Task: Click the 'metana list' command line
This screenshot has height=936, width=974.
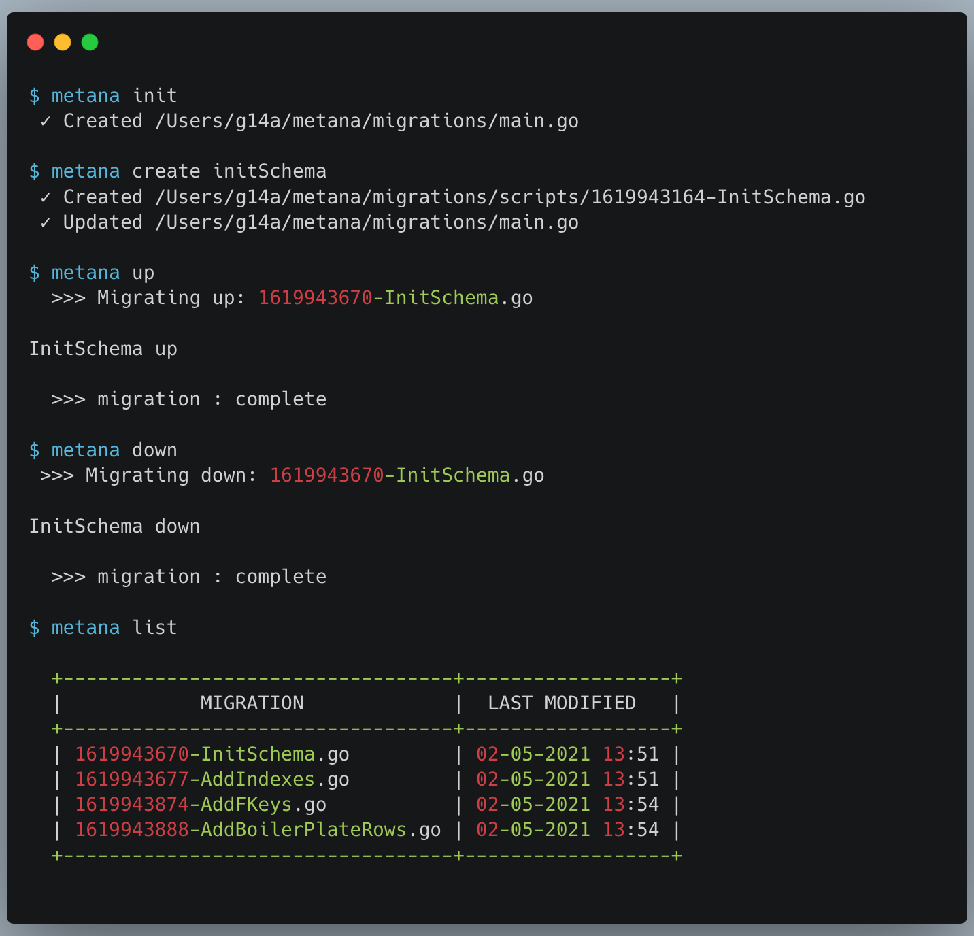Action: (103, 628)
